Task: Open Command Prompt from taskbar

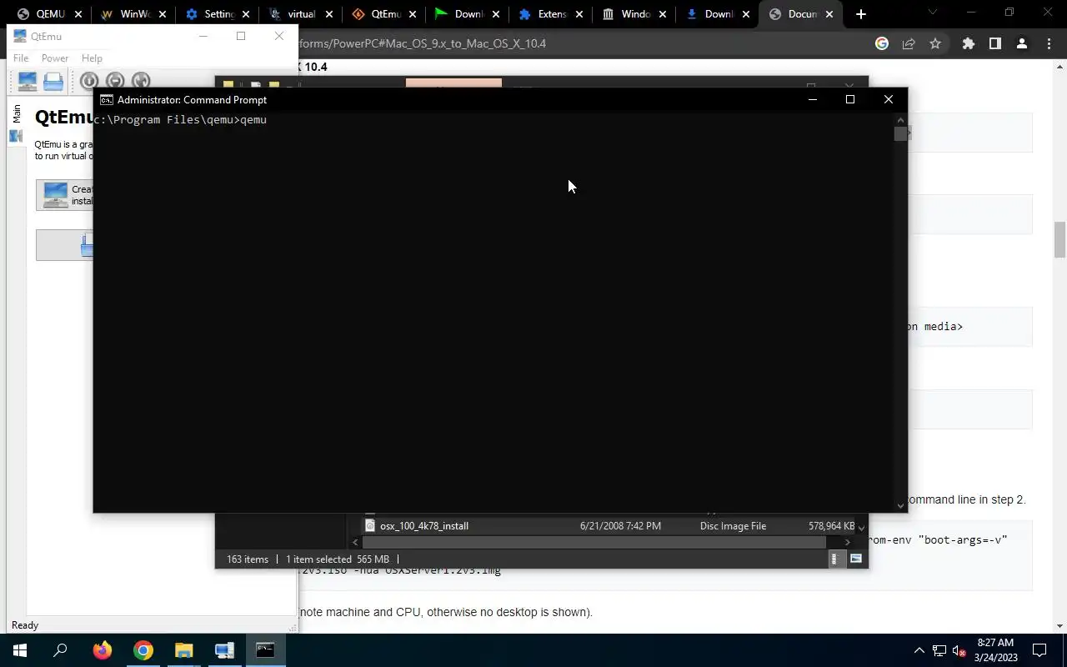Action: 265,650
